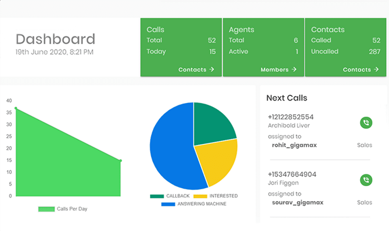Click the last data point on the calls chart

point(121,161)
